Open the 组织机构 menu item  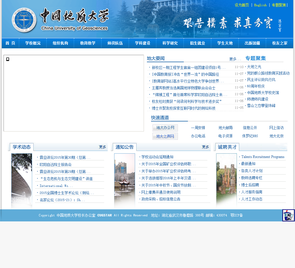click(60, 43)
